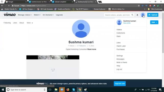
Task: Open Settings from the user menu
Action: click(120, 56)
